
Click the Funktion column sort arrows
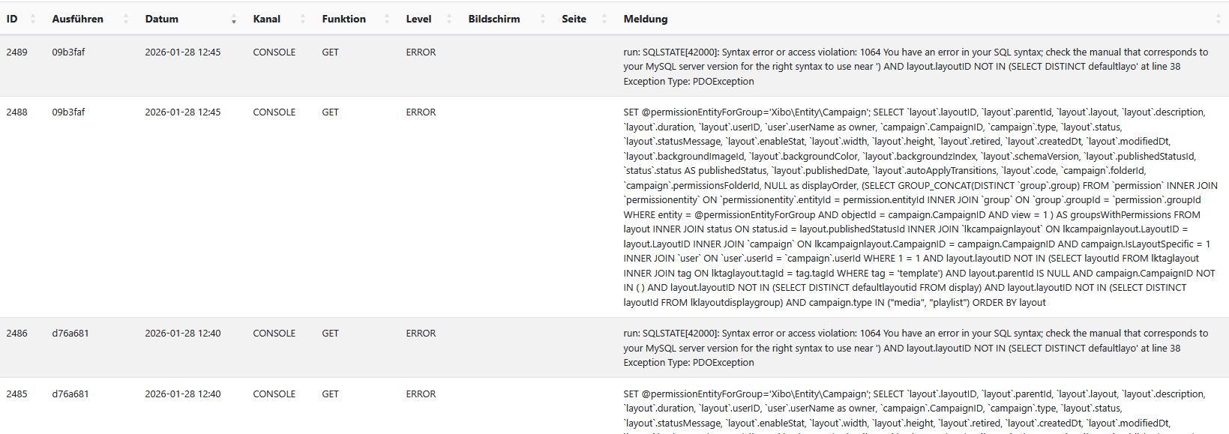[x=387, y=19]
